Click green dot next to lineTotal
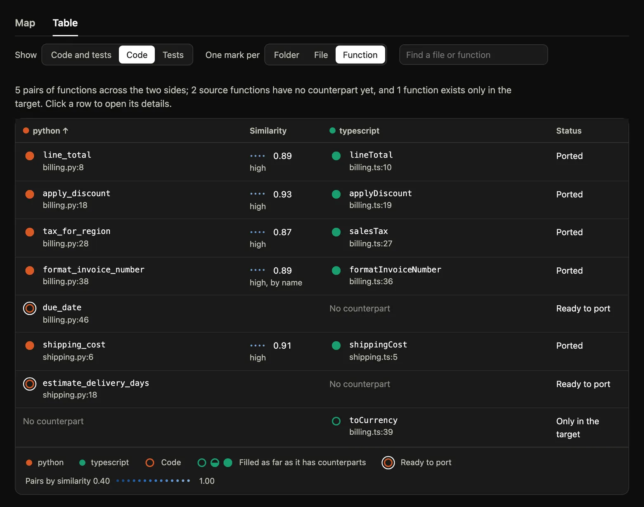 click(x=336, y=156)
